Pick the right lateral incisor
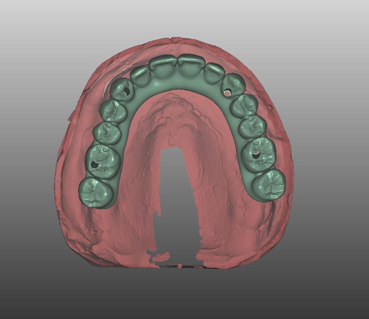Screen dimensions: 369x319 [x=214, y=72]
